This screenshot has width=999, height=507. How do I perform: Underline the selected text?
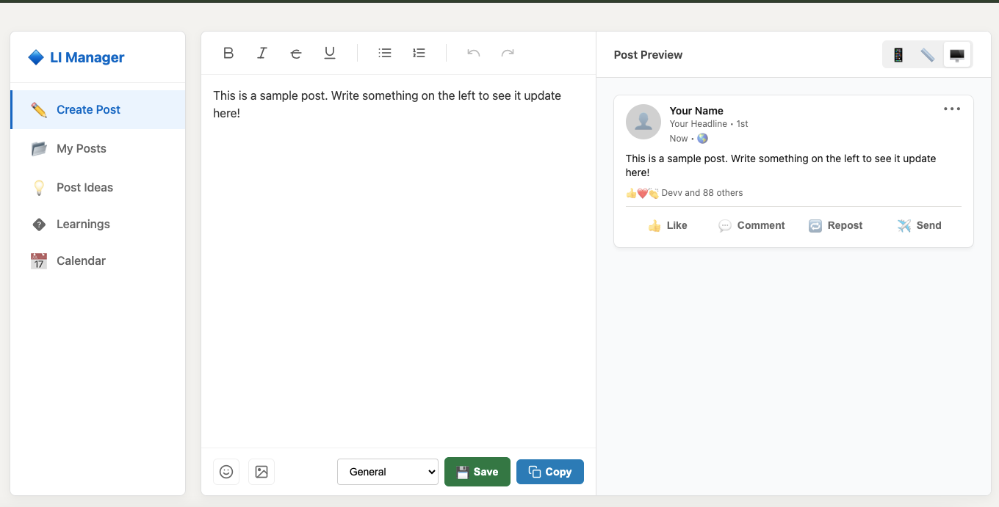[330, 53]
